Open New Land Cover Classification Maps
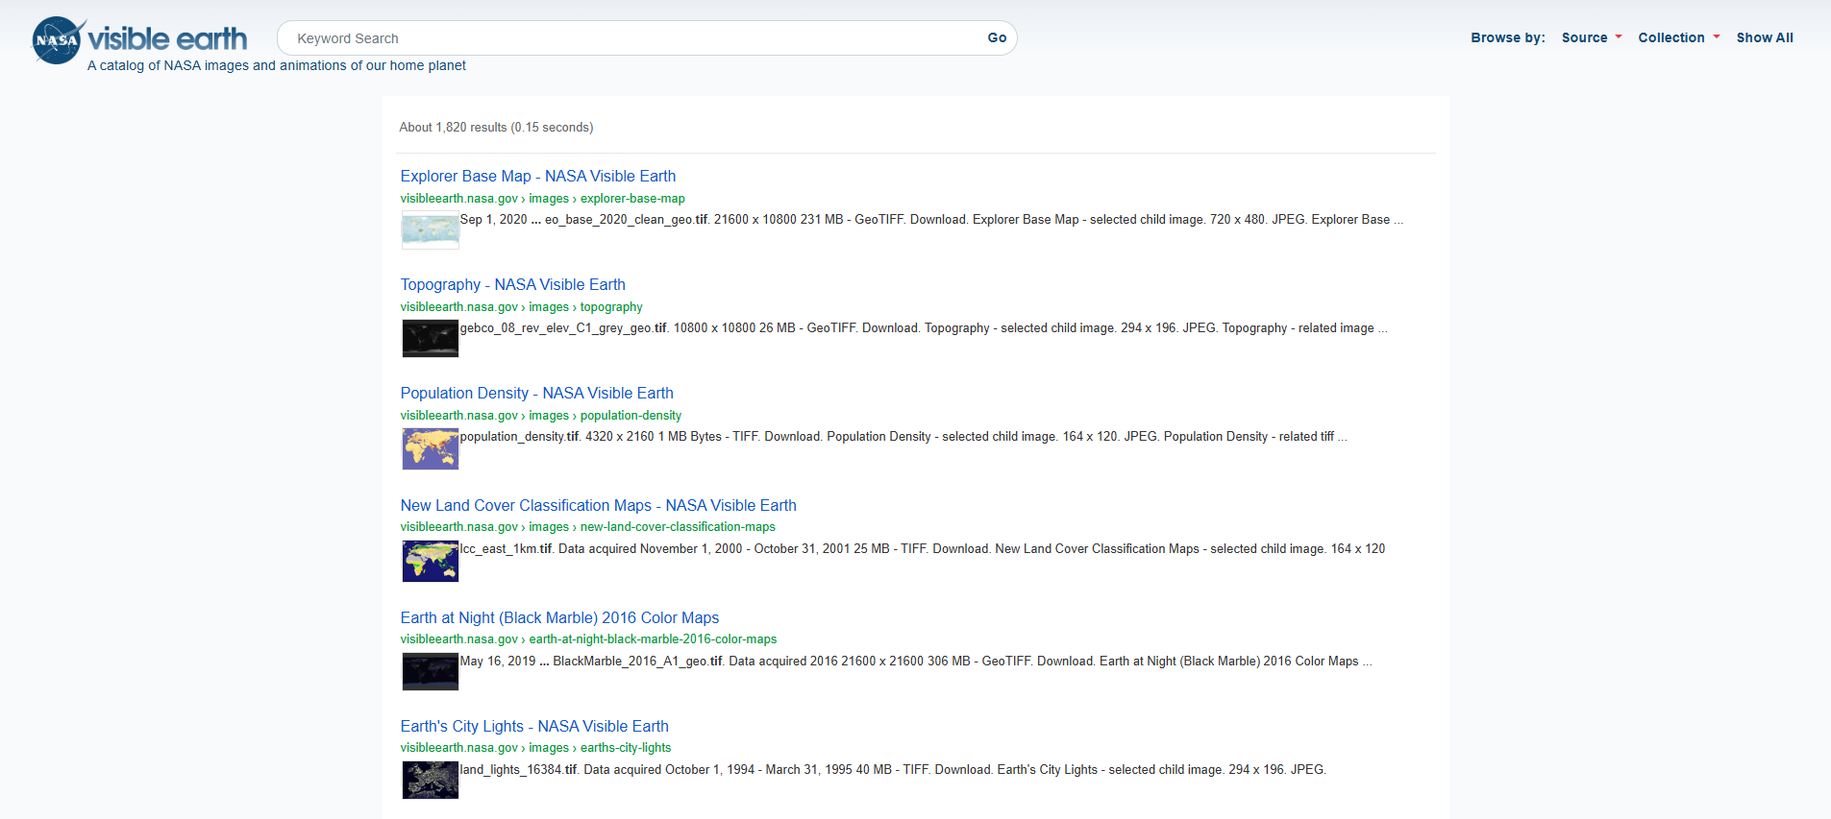 click(598, 505)
